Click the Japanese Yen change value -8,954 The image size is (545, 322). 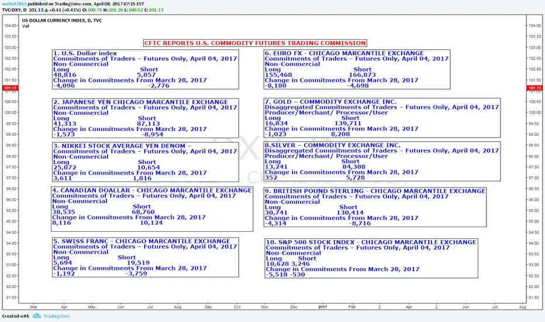pyautogui.click(x=153, y=135)
